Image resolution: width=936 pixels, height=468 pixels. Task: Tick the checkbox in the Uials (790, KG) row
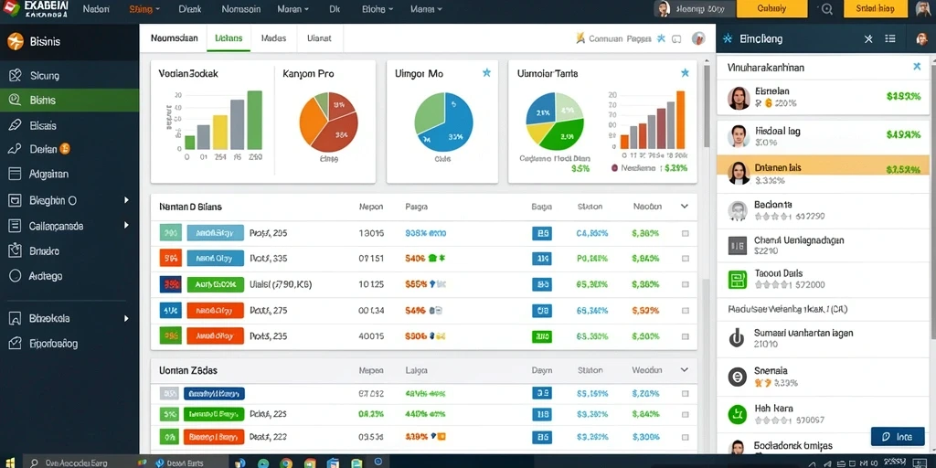point(686,285)
